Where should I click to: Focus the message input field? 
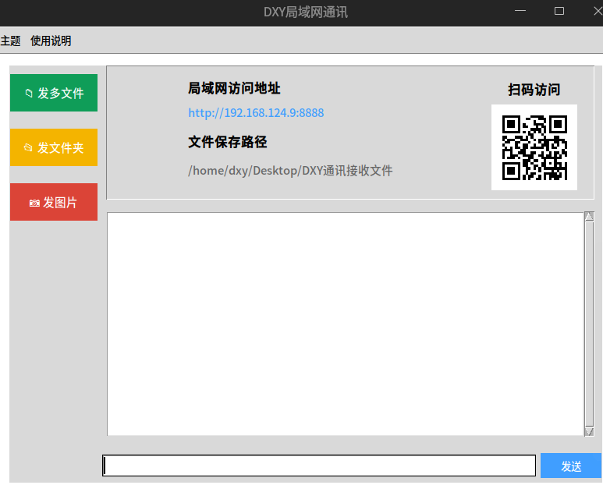(319, 466)
